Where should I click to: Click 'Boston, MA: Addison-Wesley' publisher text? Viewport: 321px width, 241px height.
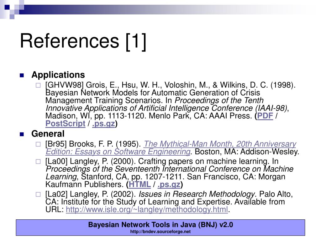click(x=247, y=152)
